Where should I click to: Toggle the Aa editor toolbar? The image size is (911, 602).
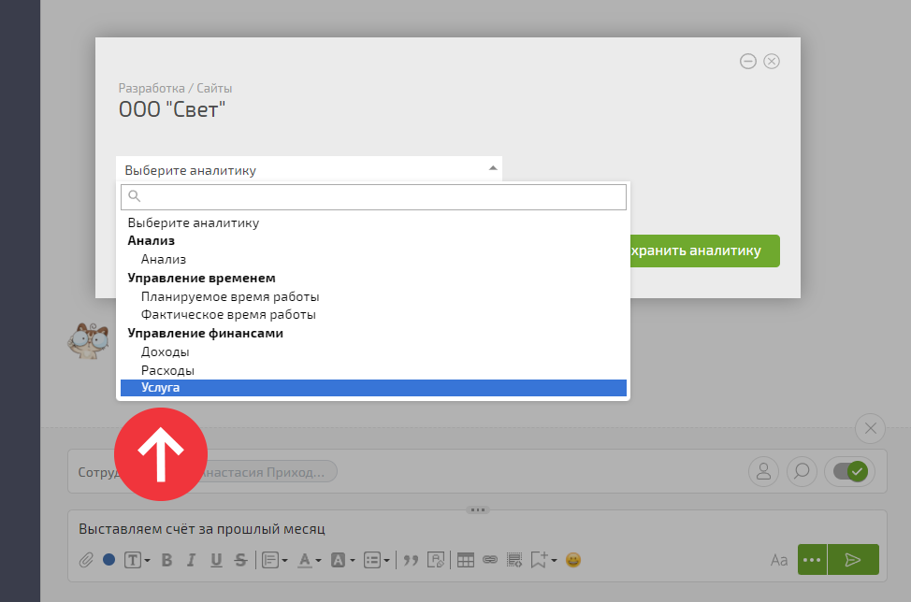(x=778, y=560)
